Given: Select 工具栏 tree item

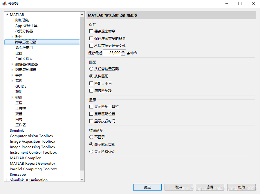Looking at the screenshot, I should (x=21, y=108).
